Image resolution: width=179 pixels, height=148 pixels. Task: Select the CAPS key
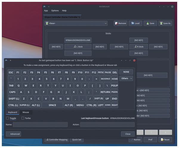[12, 92]
